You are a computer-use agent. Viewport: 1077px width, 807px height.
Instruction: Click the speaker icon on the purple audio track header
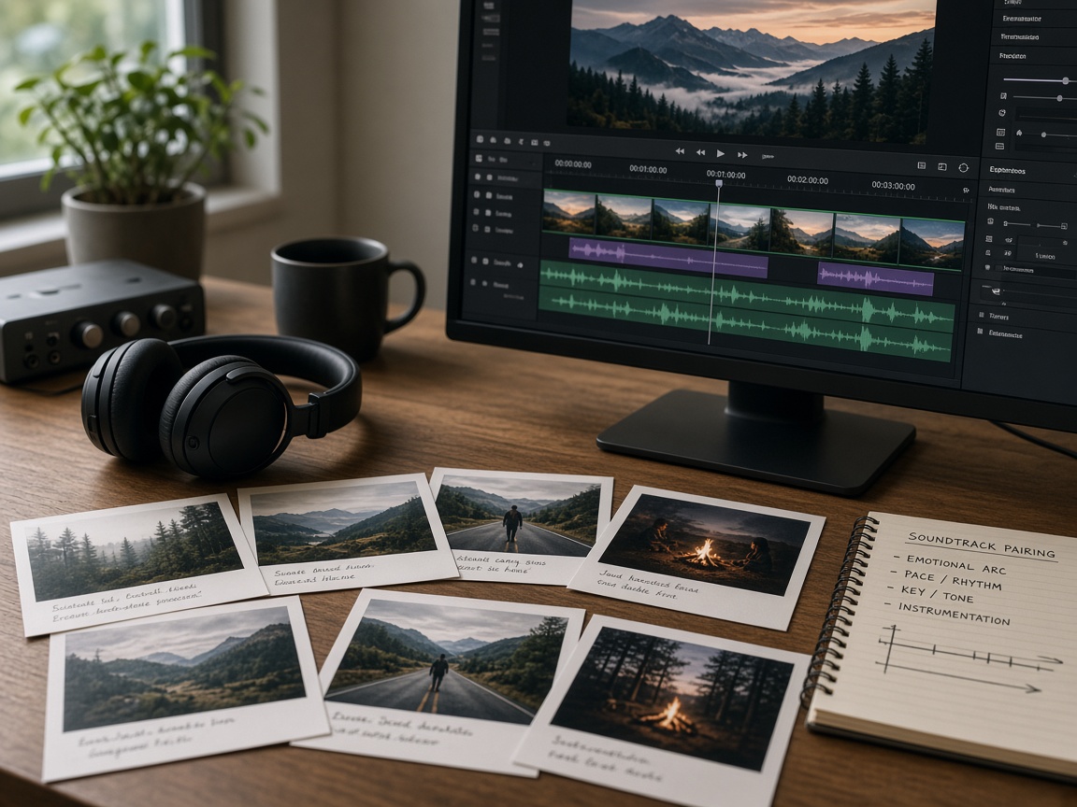(x=520, y=264)
